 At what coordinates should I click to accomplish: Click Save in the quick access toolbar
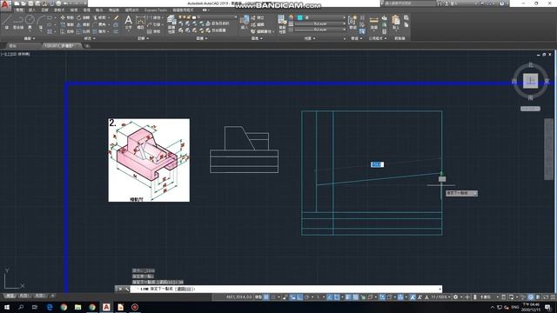[31, 3]
